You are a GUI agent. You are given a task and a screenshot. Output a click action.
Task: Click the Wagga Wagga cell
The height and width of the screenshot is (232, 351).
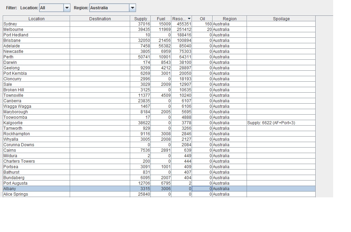(36, 106)
